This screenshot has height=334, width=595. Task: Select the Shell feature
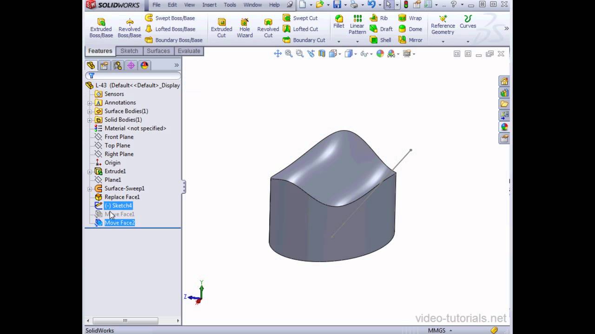tap(381, 40)
